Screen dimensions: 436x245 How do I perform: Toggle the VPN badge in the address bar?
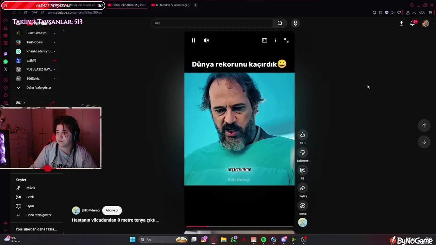35,13
